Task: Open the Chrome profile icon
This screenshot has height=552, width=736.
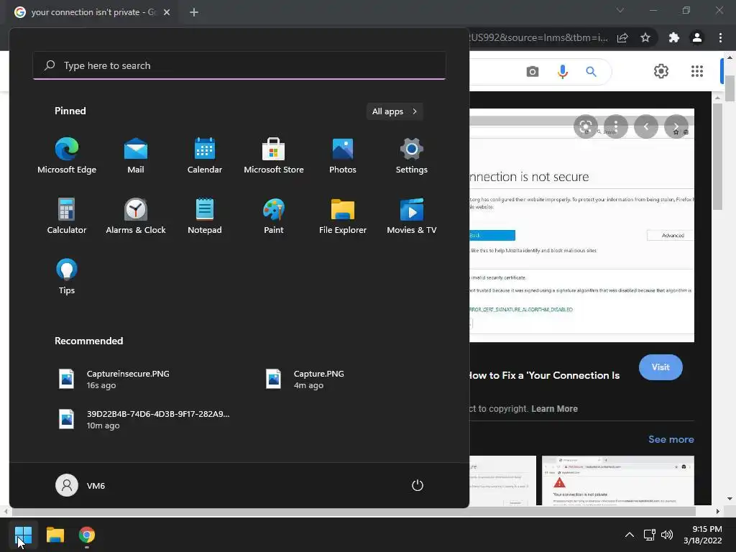Action: 697,37
